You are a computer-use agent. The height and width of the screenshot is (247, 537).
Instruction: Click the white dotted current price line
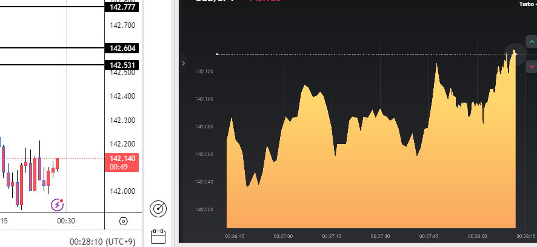tap(364, 54)
